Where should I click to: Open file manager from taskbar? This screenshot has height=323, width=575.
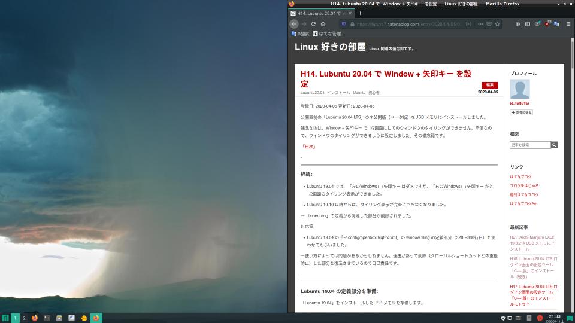tap(59, 318)
